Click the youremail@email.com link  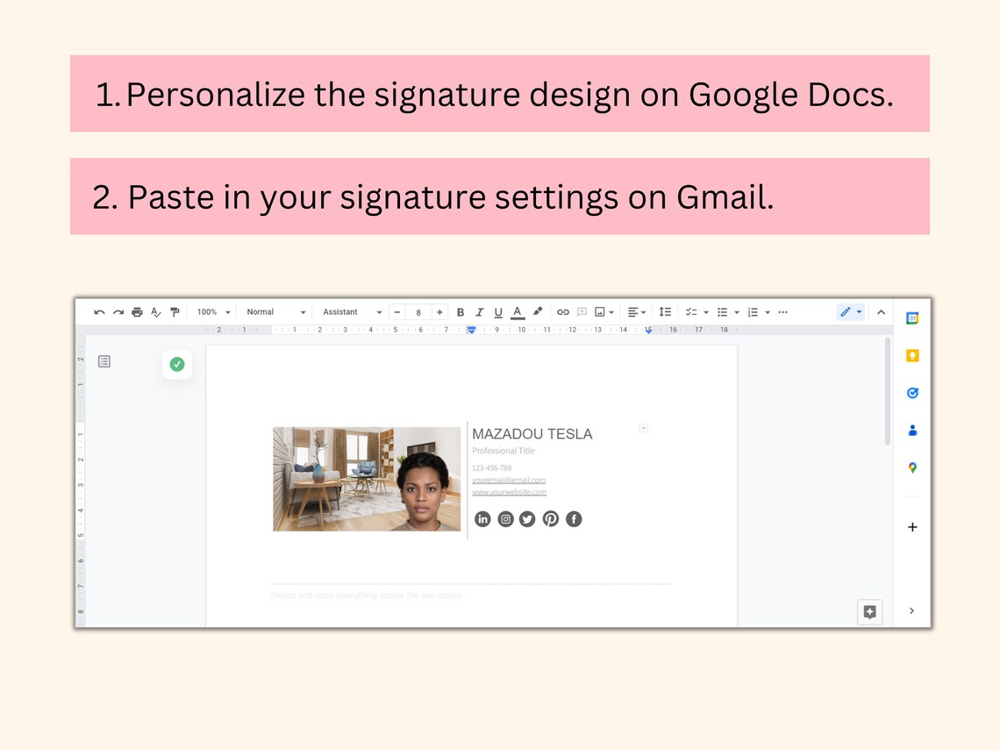509,480
